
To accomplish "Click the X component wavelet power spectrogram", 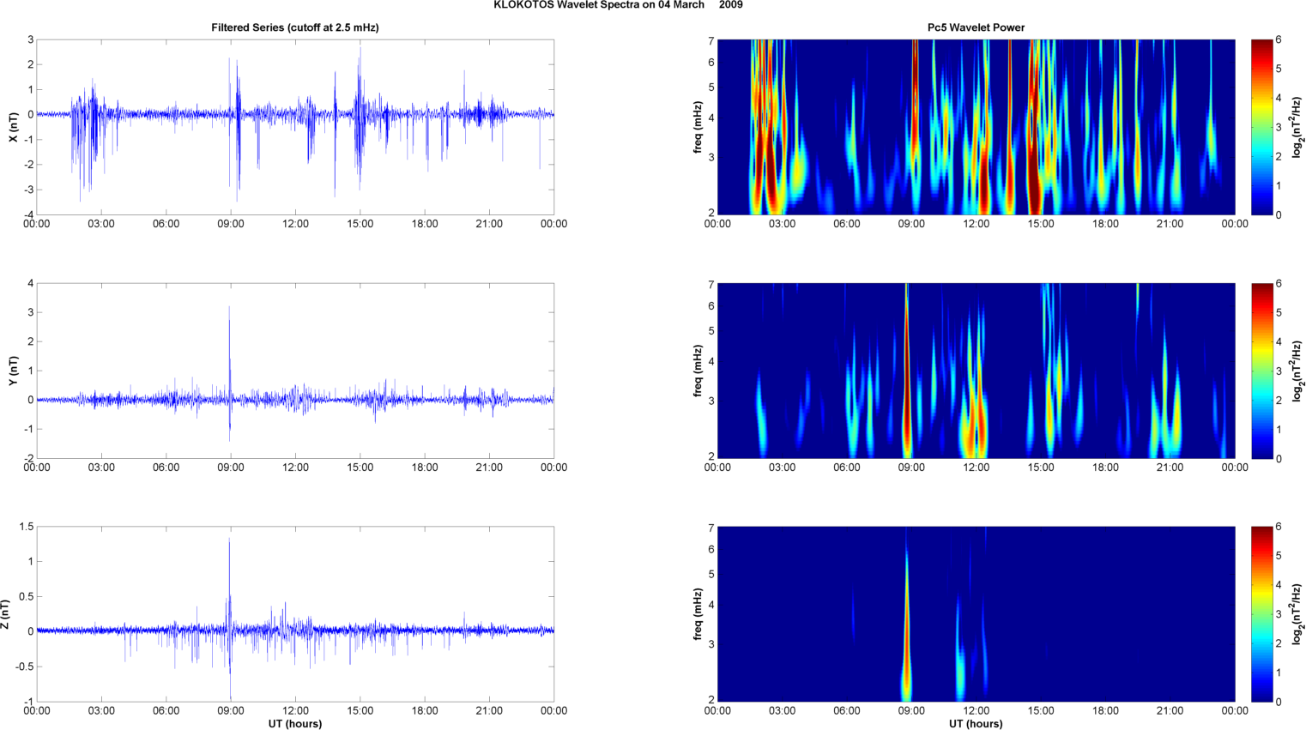I will click(x=976, y=127).
